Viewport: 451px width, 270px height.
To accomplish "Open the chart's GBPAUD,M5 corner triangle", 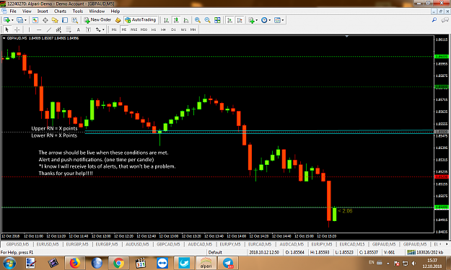I will tap(4, 38).
